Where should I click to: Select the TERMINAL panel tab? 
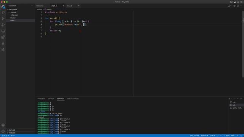tap(61, 99)
